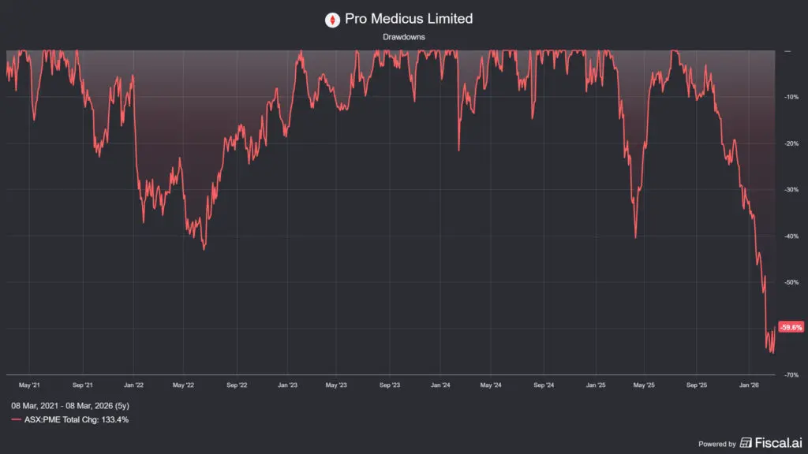
Task: Click the date range text below chart
Action: point(73,405)
